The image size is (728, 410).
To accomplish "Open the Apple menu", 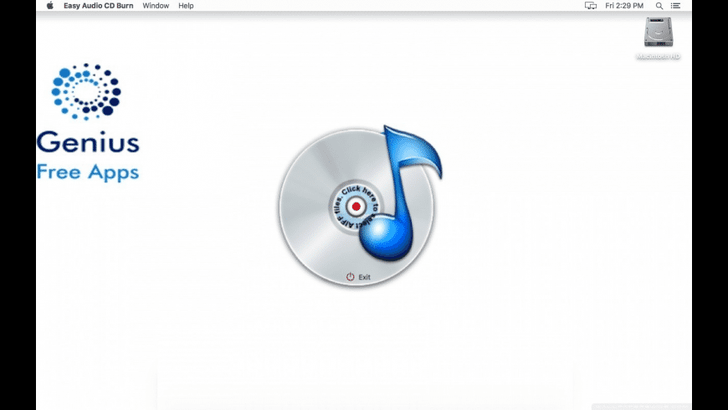I will 50,6.
